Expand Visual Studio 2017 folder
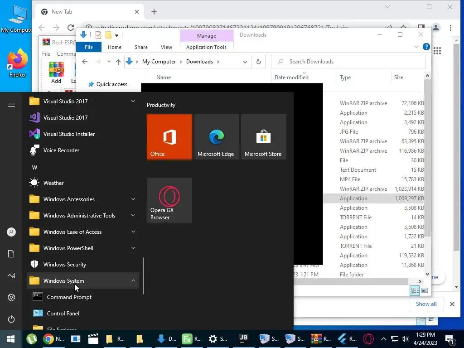The height and width of the screenshot is (348, 464). click(133, 101)
